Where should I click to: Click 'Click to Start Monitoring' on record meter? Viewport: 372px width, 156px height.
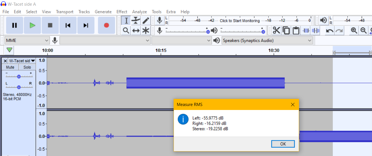[x=240, y=21]
